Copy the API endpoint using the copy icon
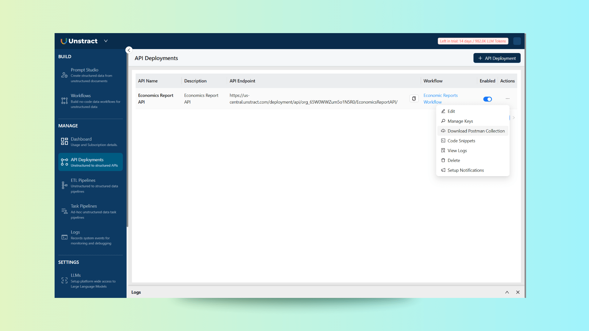Image resolution: width=589 pixels, height=331 pixels. (414, 98)
